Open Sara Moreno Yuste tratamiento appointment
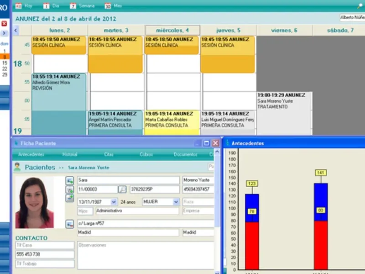Viewport: 365px width, 274px height. [x=284, y=113]
